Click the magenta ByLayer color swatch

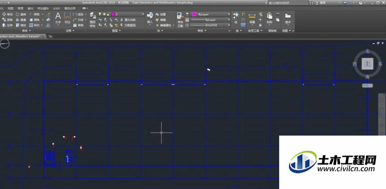click(x=194, y=14)
